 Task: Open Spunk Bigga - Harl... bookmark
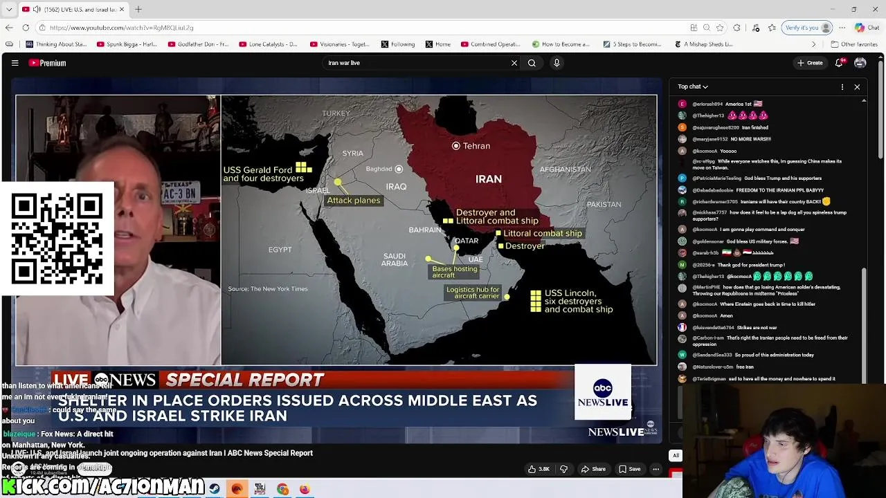click(x=127, y=44)
